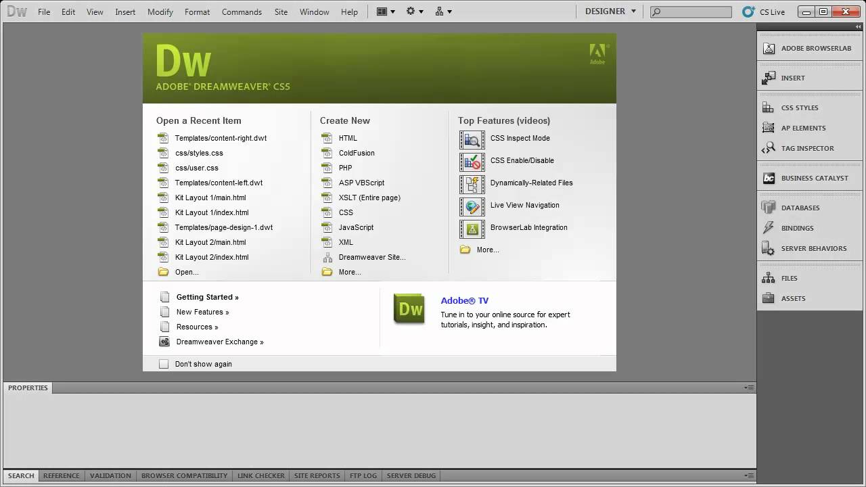Image resolution: width=866 pixels, height=487 pixels.
Task: Open the Tag Inspector panel icon
Action: (768, 148)
